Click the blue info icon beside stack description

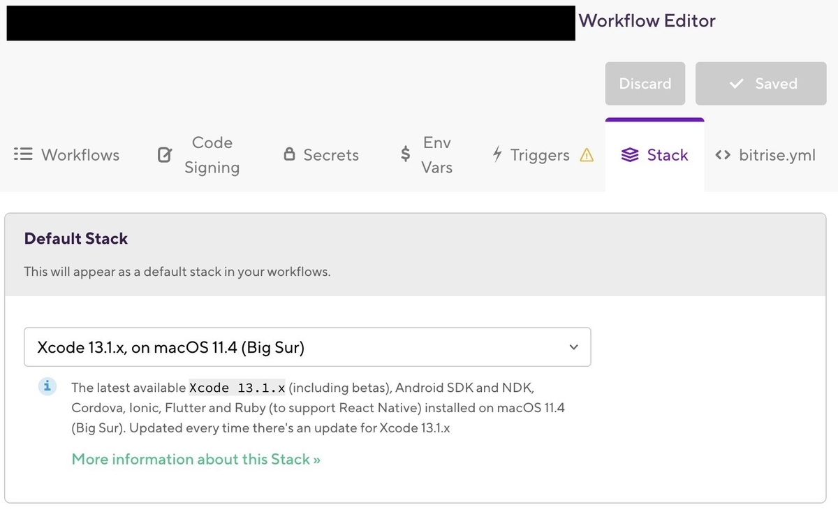[x=47, y=386]
